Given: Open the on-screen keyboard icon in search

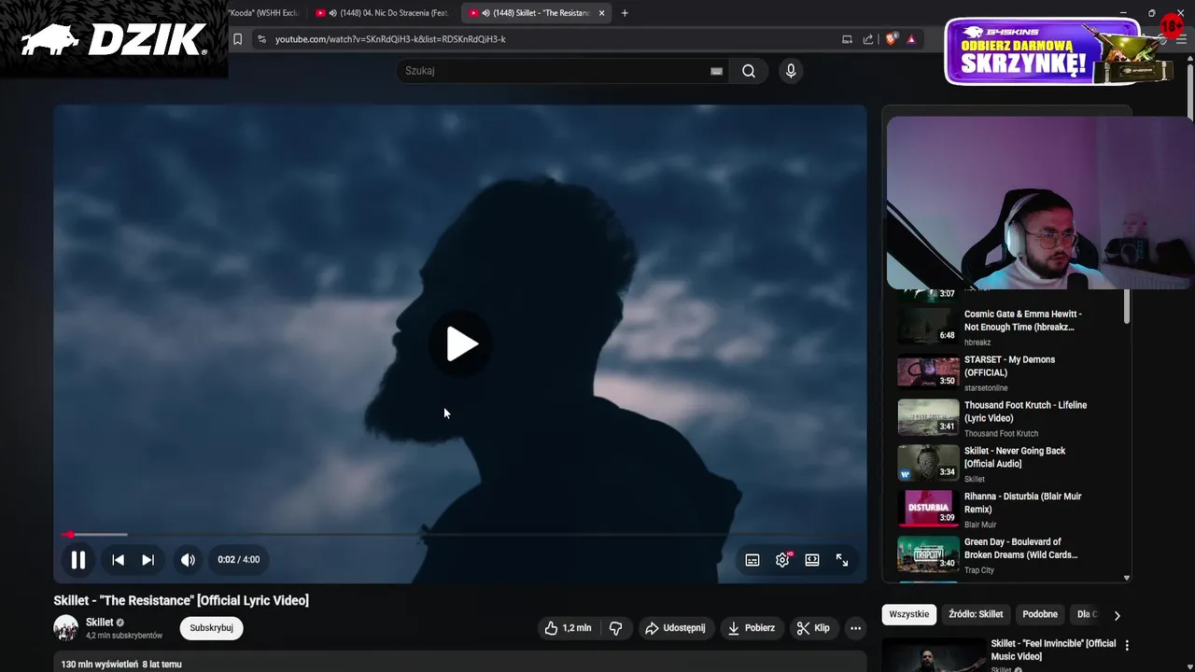Looking at the screenshot, I should click(716, 71).
